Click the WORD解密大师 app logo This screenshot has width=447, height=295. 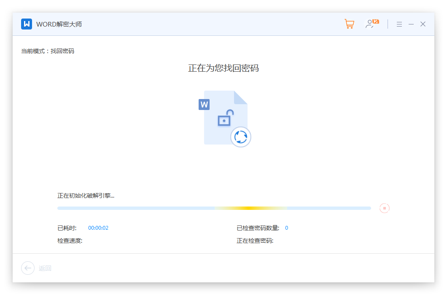[27, 24]
